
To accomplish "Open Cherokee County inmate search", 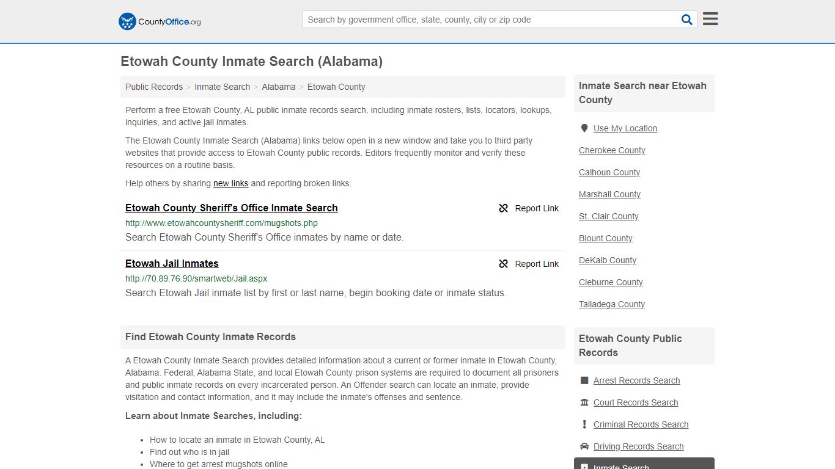I will pos(612,150).
